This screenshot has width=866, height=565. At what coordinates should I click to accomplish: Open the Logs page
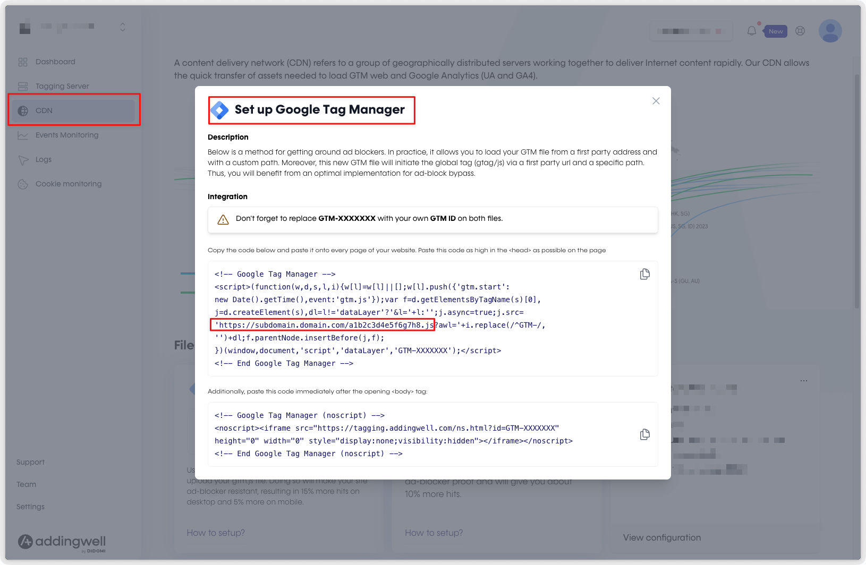pyautogui.click(x=44, y=159)
